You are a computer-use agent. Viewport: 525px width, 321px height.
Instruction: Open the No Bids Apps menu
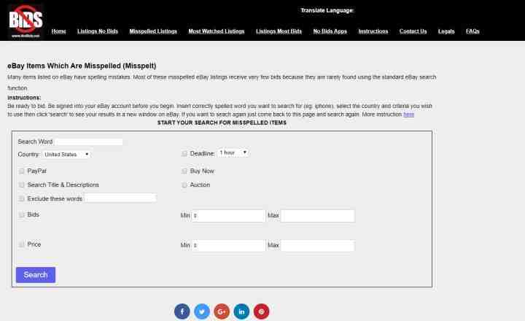pyautogui.click(x=330, y=31)
